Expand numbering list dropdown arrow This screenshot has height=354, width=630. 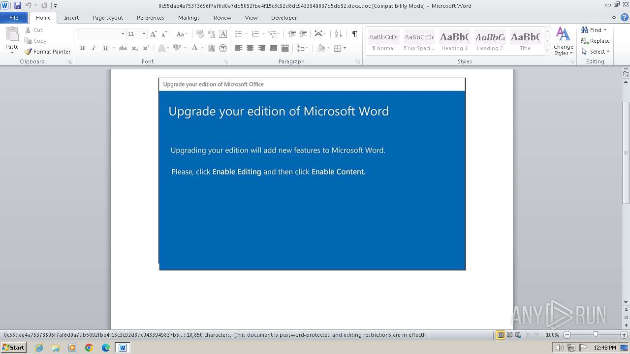tap(263, 34)
